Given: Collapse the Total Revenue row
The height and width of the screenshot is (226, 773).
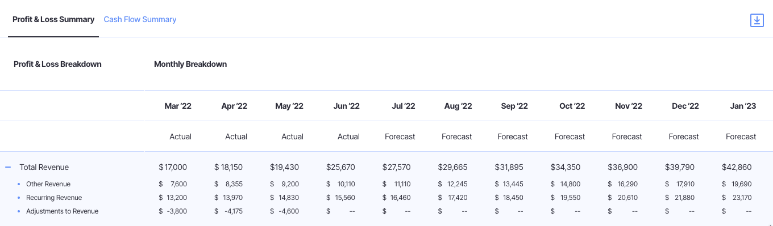Looking at the screenshot, I should click(8, 167).
